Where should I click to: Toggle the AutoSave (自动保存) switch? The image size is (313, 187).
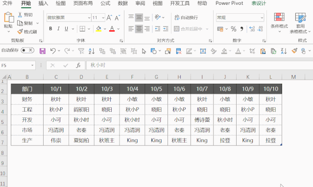(27, 50)
